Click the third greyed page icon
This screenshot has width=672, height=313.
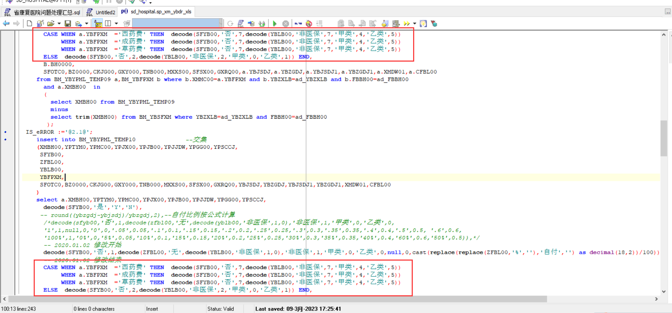coord(362,23)
